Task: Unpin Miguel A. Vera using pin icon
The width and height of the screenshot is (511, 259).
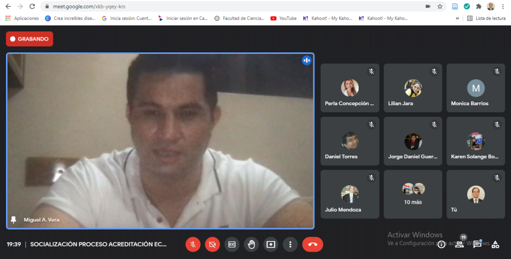Action: click(13, 220)
